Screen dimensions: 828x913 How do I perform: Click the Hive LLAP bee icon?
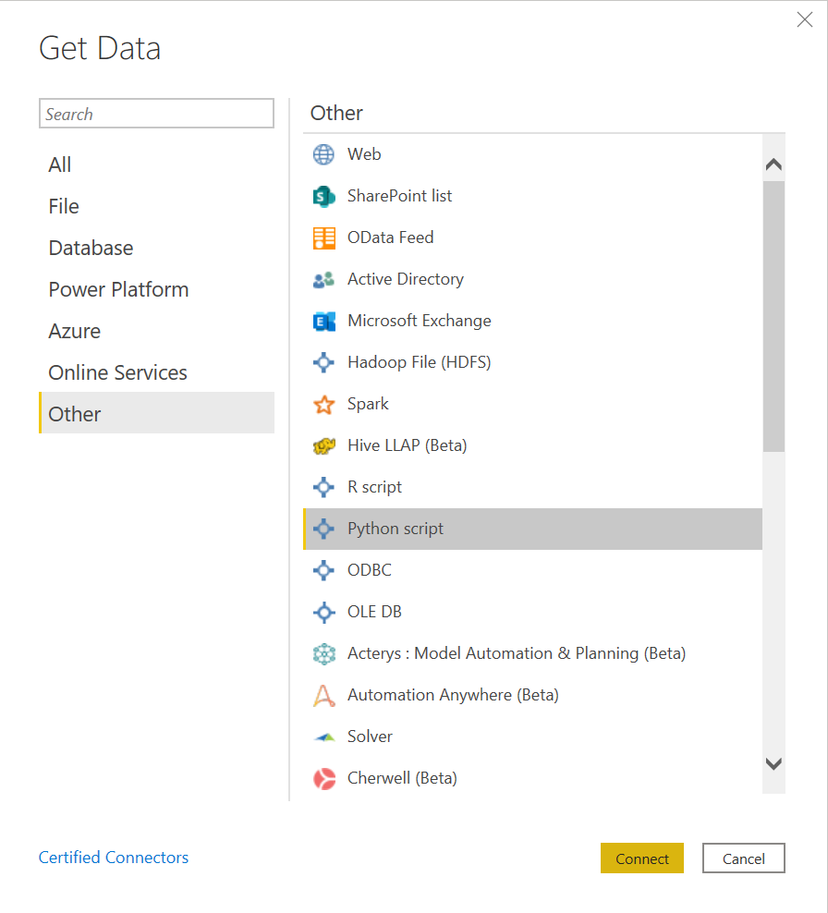pos(323,445)
